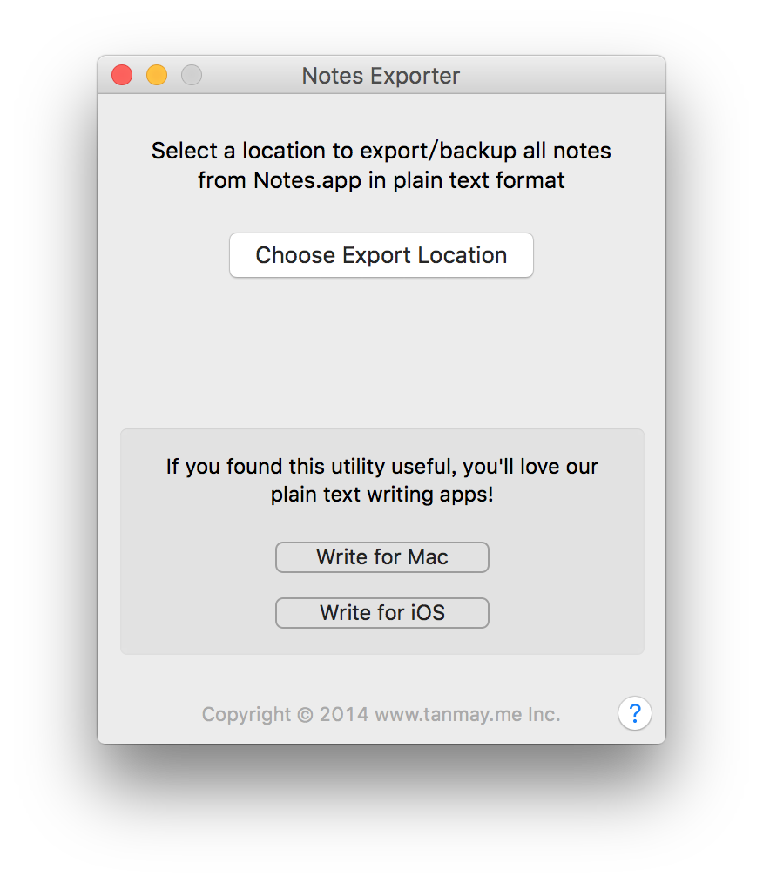Click the Notes Exporter window title
763x883 pixels.
[381, 76]
